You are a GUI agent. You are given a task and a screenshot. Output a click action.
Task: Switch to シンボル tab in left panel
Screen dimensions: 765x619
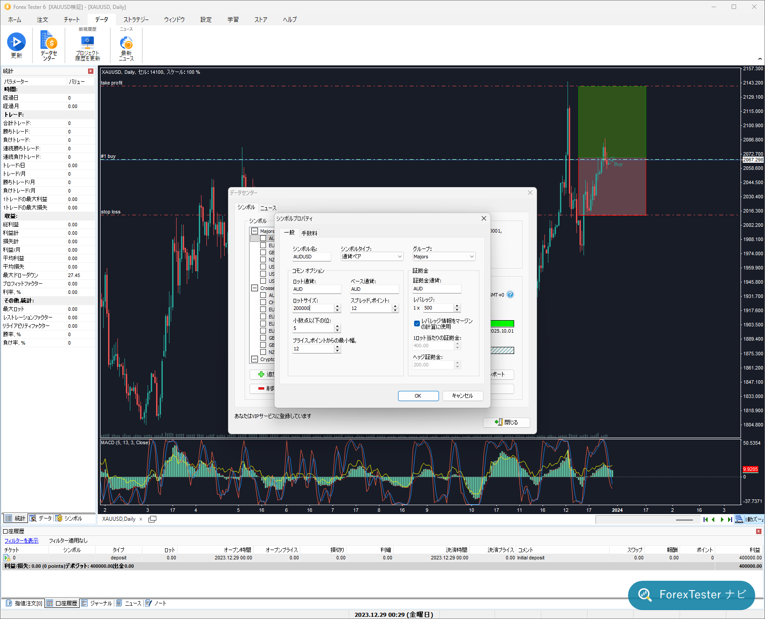69,519
